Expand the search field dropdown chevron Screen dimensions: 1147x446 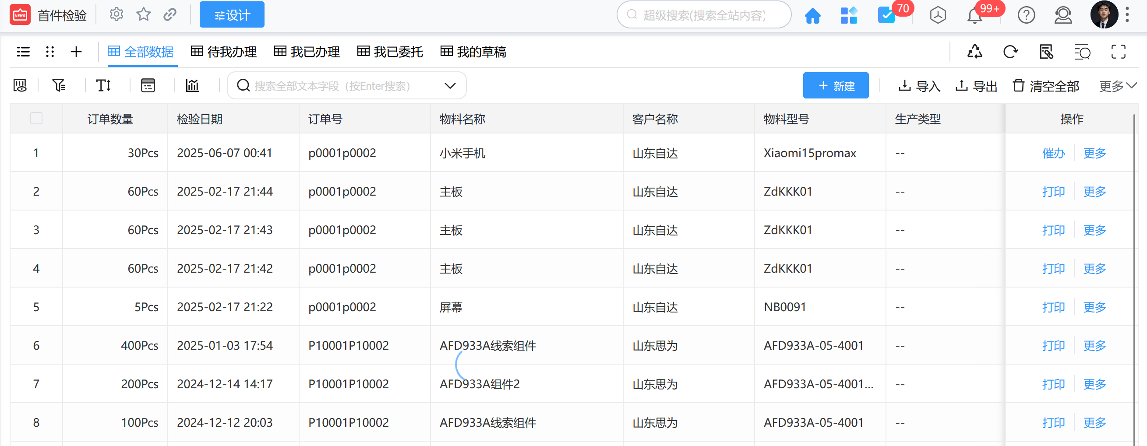click(450, 85)
